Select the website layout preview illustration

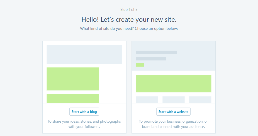coord(173,72)
